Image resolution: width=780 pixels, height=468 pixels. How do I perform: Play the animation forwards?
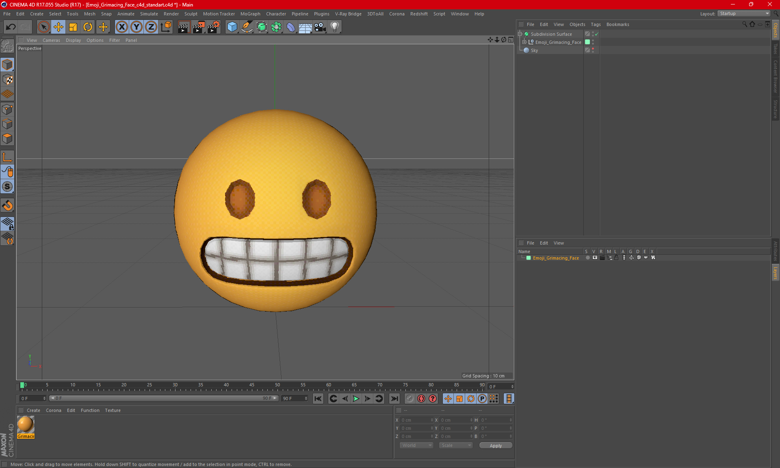click(356, 399)
